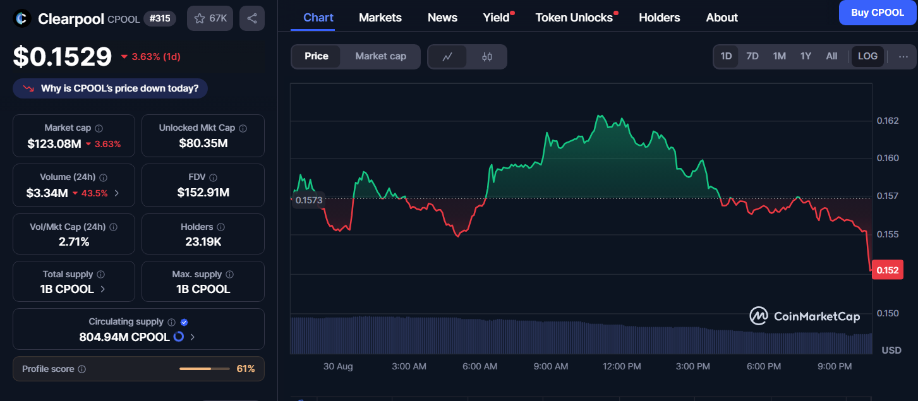The image size is (918, 401).
Task: Click Profile score progress bar
Action: pos(204,369)
